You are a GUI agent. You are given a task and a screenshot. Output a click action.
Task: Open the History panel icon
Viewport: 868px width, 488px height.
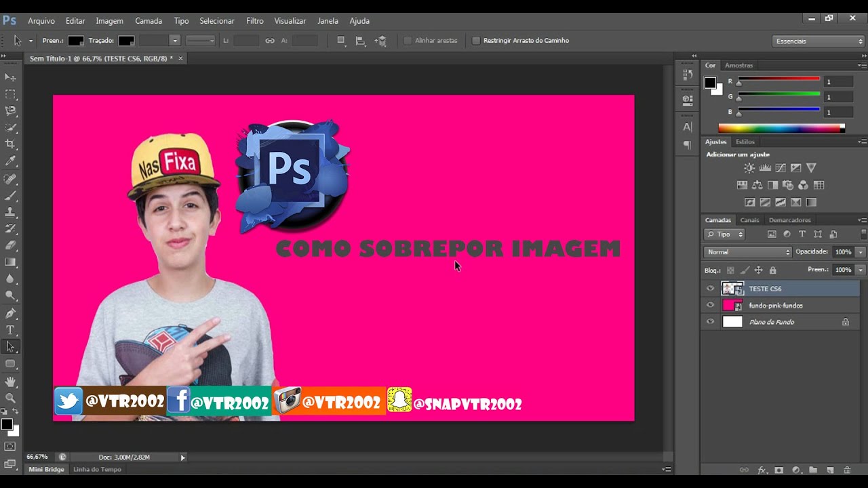point(687,74)
